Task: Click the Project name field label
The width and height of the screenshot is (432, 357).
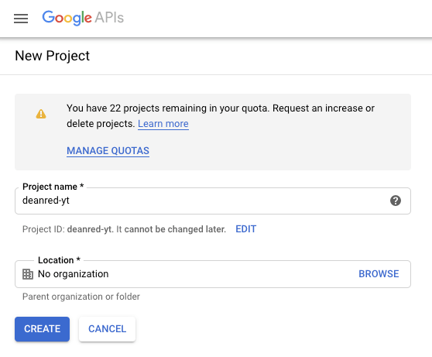Action: click(x=53, y=187)
